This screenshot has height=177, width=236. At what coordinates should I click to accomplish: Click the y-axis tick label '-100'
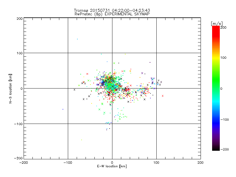pyautogui.click(x=18, y=124)
